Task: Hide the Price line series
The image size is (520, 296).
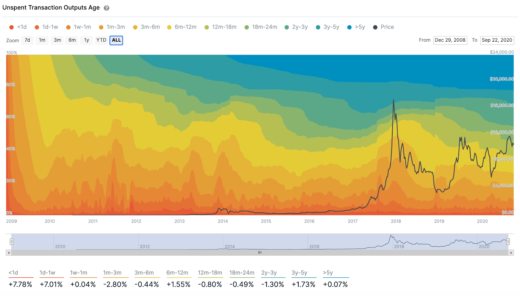Action: coord(383,27)
